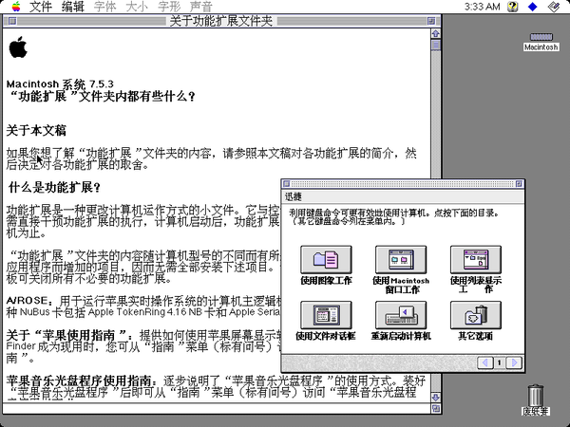Open the 字体 menu

pyautogui.click(x=104, y=7)
